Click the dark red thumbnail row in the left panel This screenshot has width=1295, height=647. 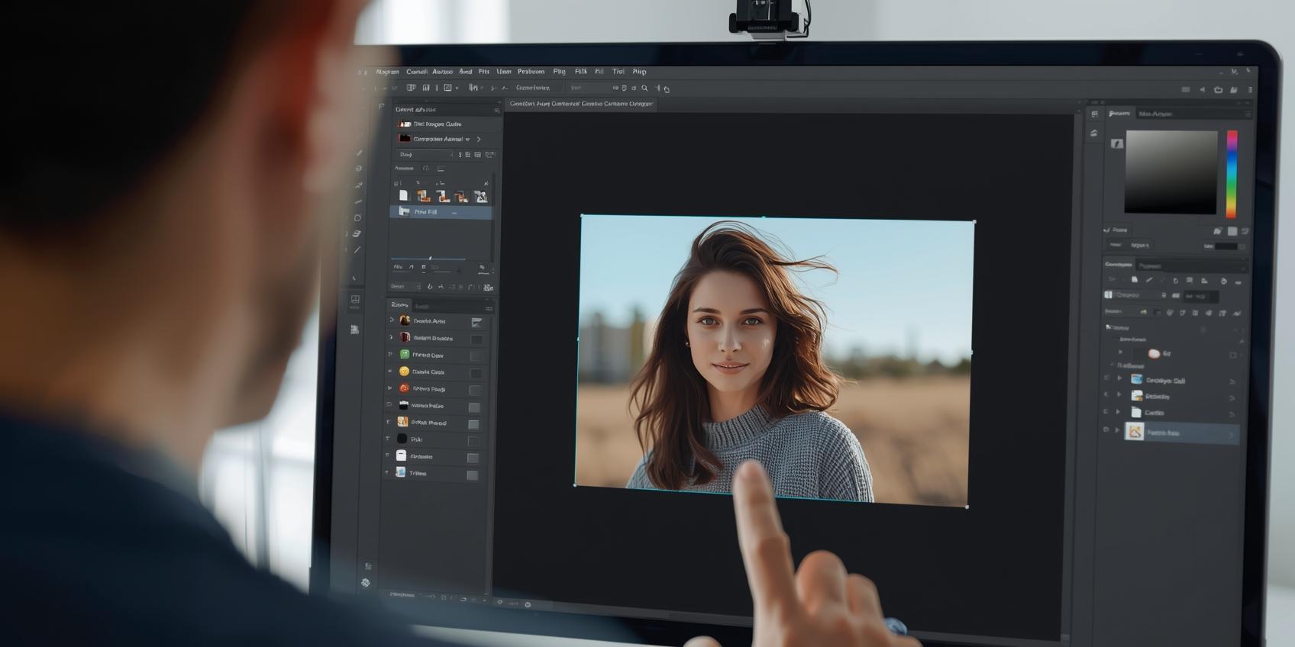(x=441, y=140)
